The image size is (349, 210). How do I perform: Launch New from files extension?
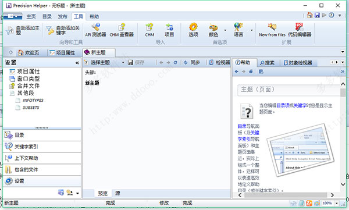pos(272,30)
